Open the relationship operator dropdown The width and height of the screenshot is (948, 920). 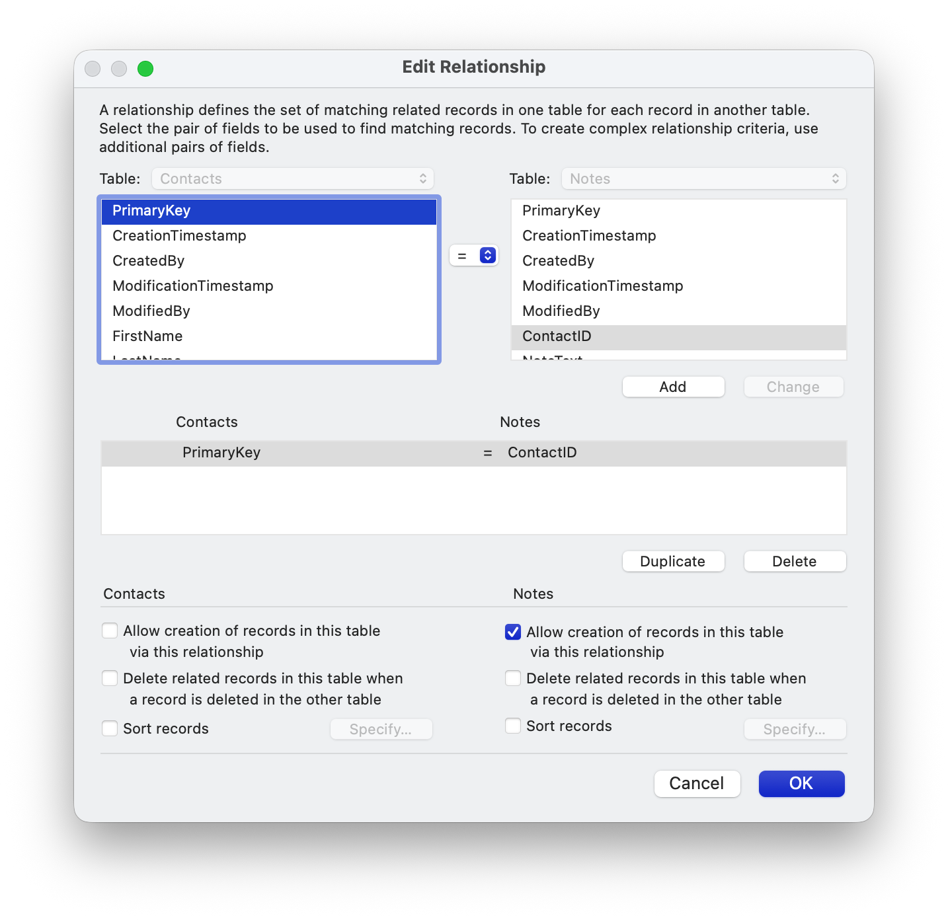tap(473, 255)
